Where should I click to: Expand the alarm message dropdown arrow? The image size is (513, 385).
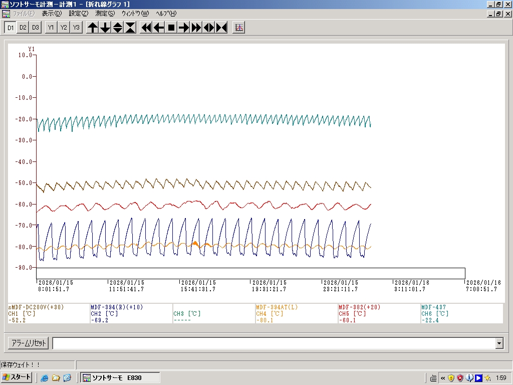click(499, 343)
